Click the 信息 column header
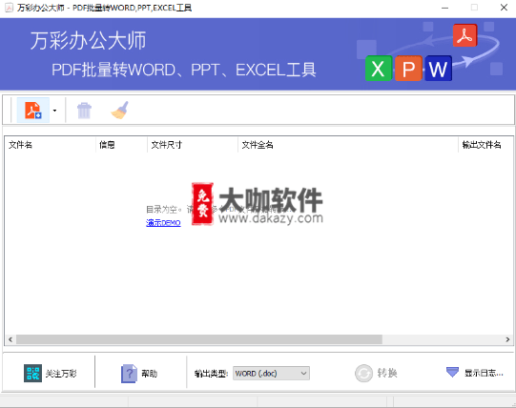Image resolution: width=516 pixels, height=408 pixels. [x=107, y=145]
